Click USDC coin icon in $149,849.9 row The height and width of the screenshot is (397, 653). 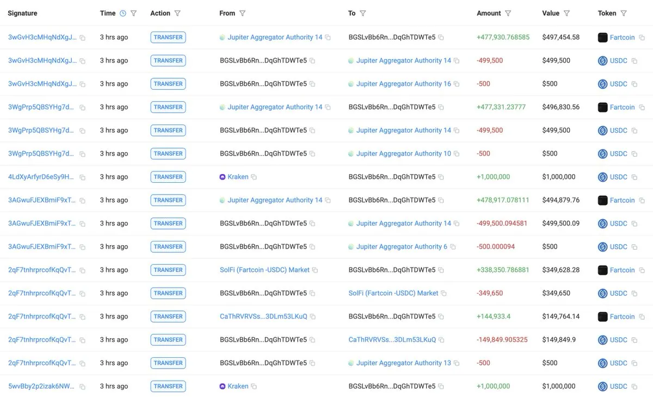tap(603, 339)
